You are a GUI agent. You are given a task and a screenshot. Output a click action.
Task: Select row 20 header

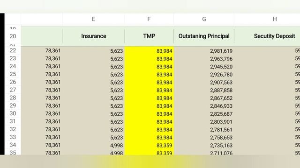coord(13,36)
